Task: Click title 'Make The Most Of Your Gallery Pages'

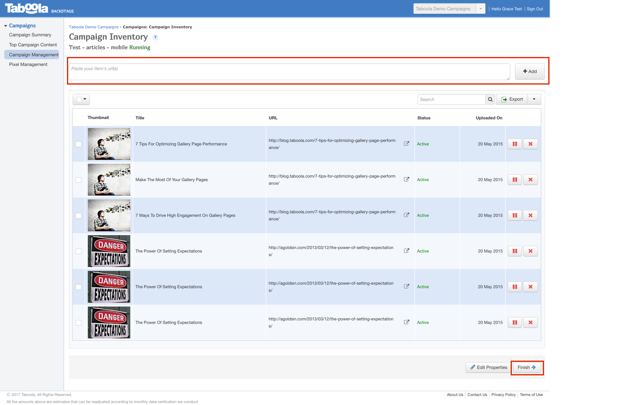Action: (171, 180)
